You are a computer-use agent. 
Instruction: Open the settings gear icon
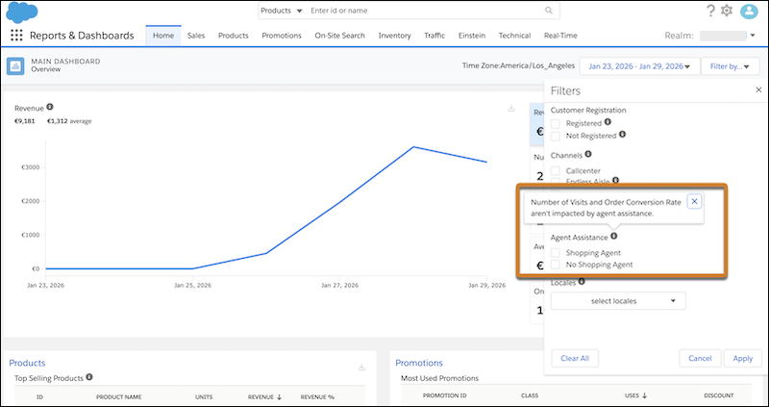click(x=727, y=11)
